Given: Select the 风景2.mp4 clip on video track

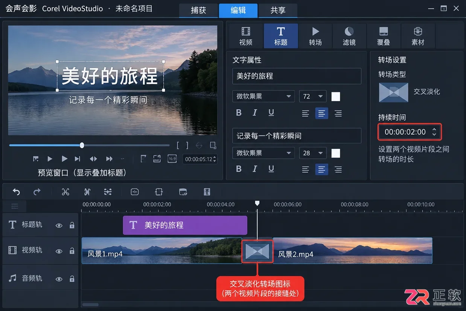Looking at the screenshot, I should coord(352,251).
